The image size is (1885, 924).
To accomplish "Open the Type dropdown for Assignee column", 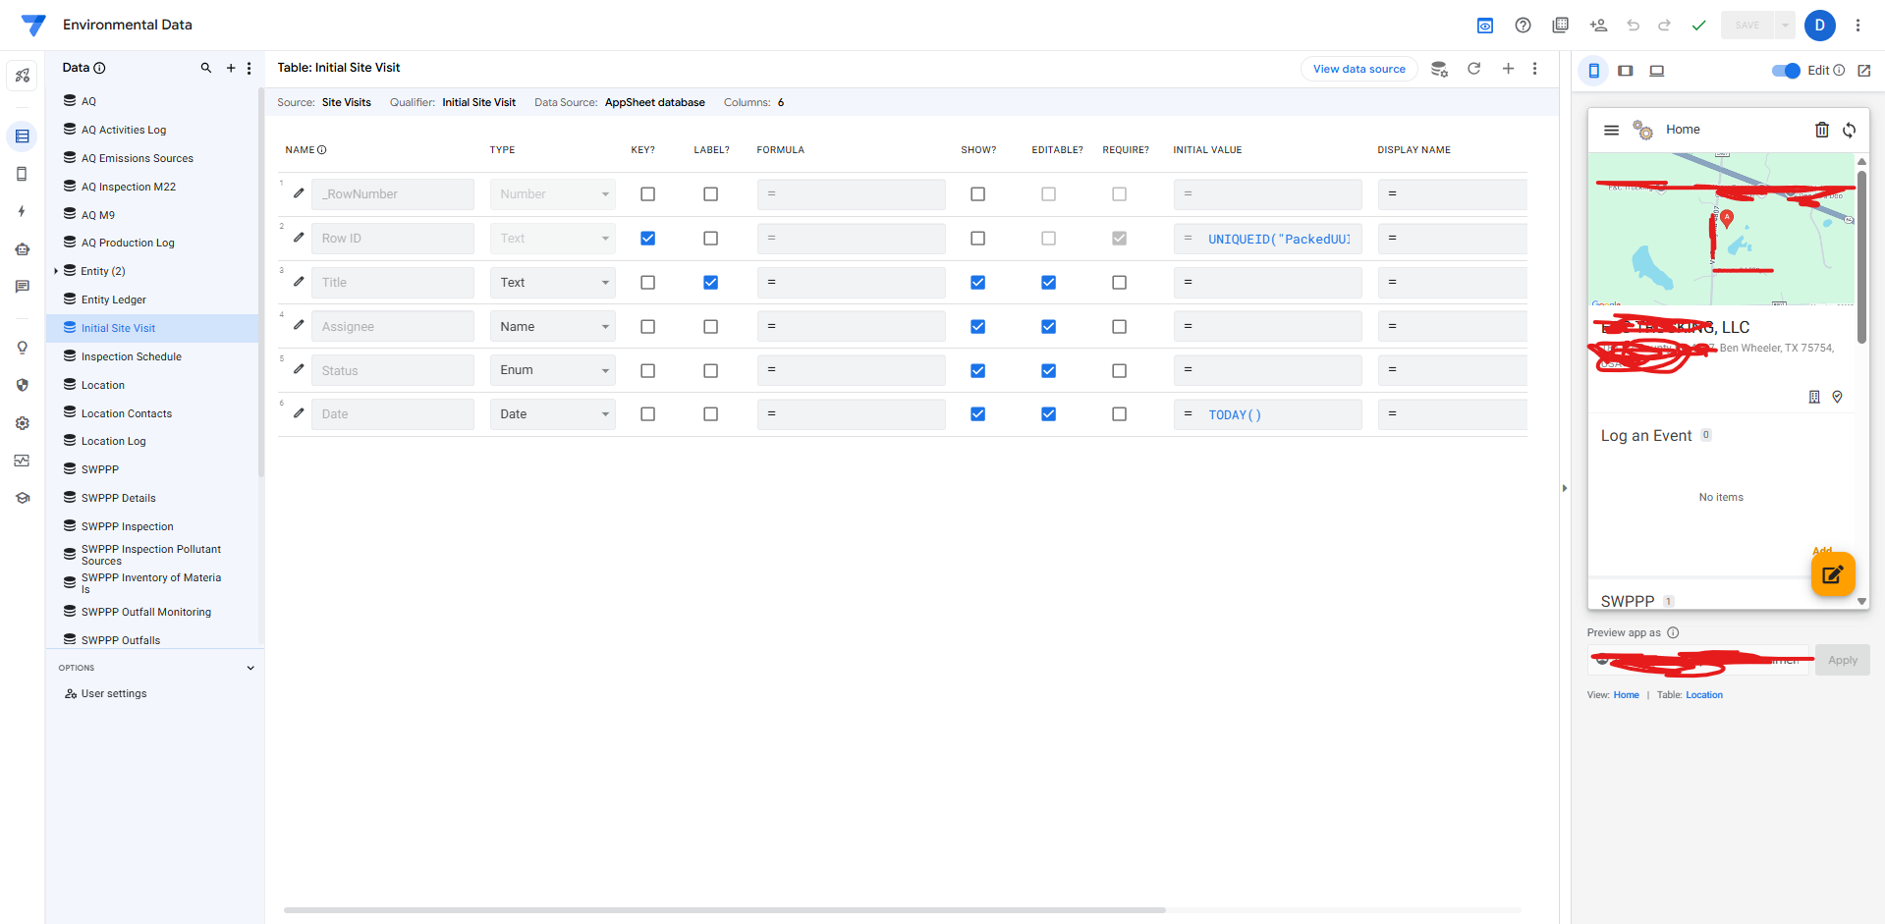I will [552, 327].
